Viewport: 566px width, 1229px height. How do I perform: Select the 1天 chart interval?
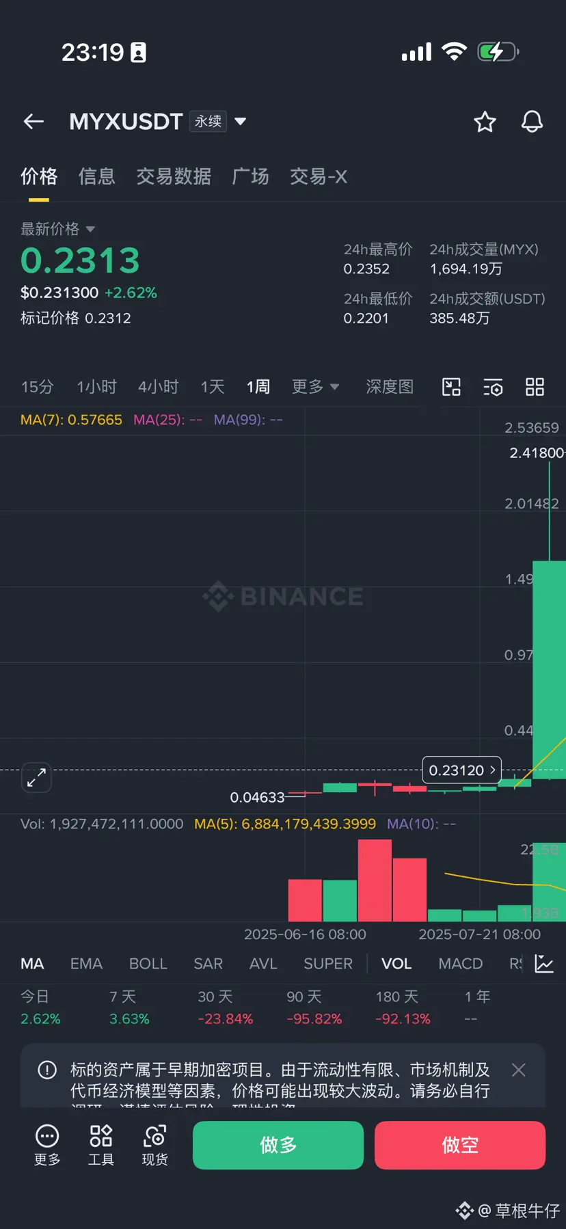click(213, 387)
